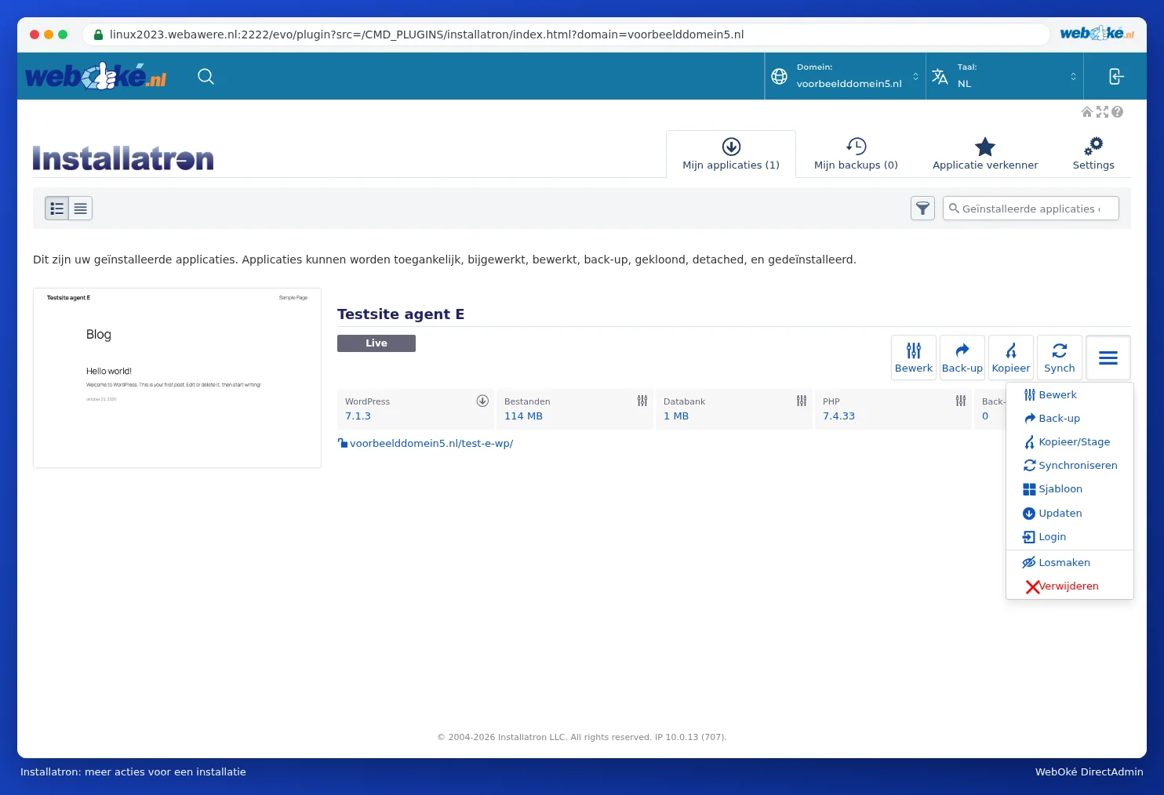Open the Settings tab

coord(1093,154)
